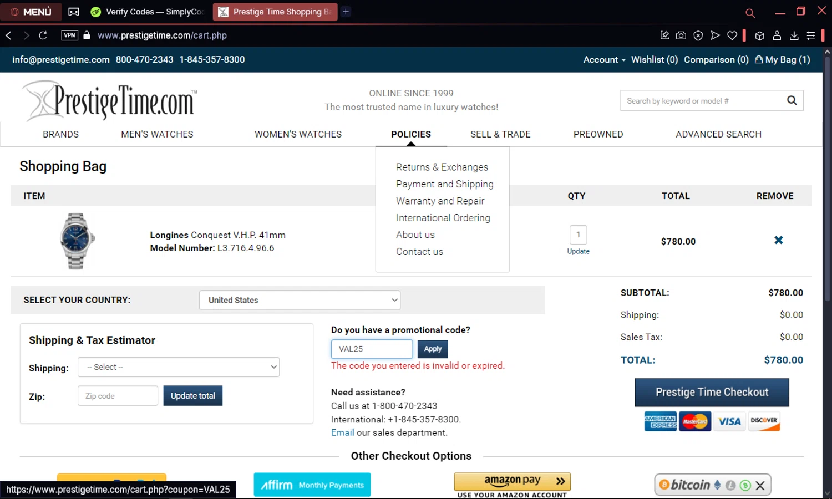Open the PREOWNED menu
Screen dimensions: 832x499
tap(598, 134)
